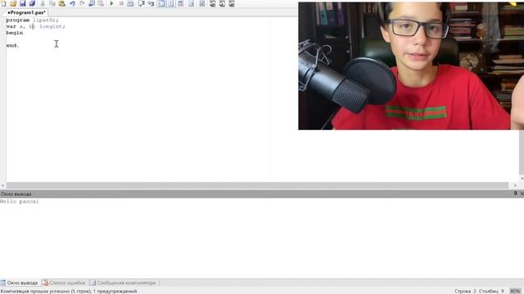Image resolution: width=524 pixels, height=294 pixels.
Task: Undo the last edit
Action: pyautogui.click(x=72, y=3)
